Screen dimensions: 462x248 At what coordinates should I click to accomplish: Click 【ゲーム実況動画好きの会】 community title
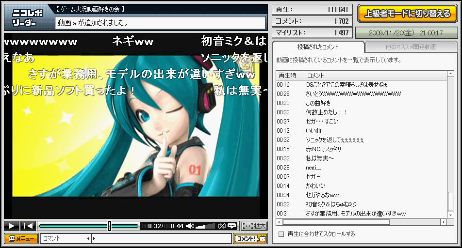[x=90, y=9]
